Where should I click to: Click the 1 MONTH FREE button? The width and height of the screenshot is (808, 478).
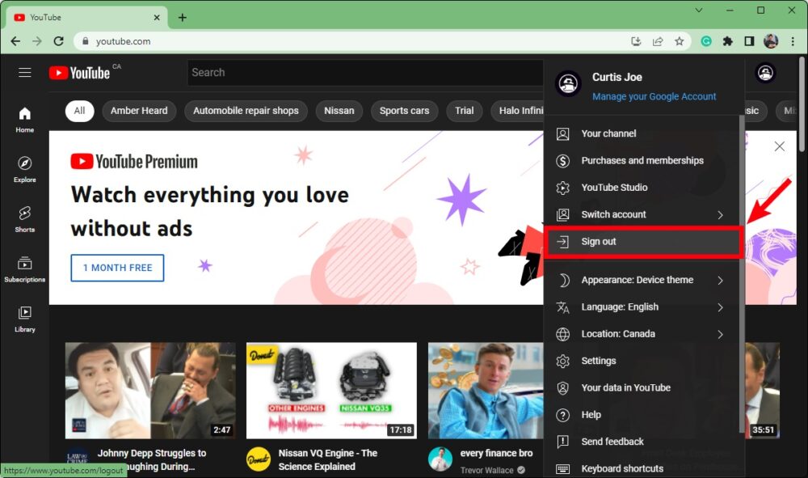pyautogui.click(x=117, y=268)
